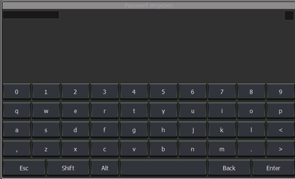
Task: Tap the greater-than symbol key
Action: 280,149
